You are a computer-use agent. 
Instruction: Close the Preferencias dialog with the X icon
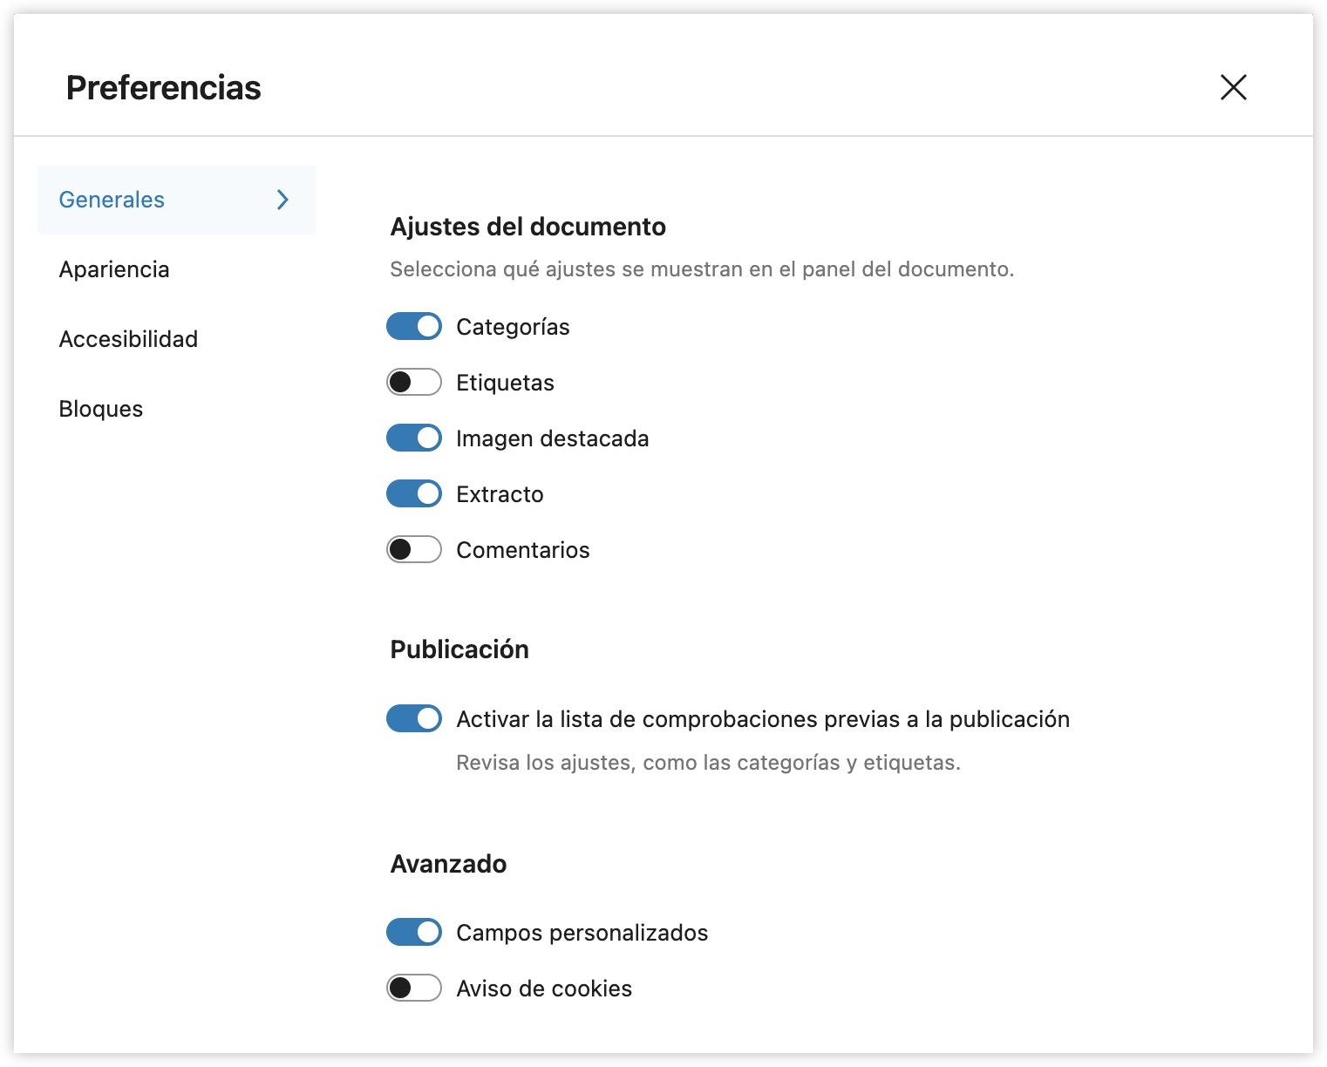coord(1233,87)
